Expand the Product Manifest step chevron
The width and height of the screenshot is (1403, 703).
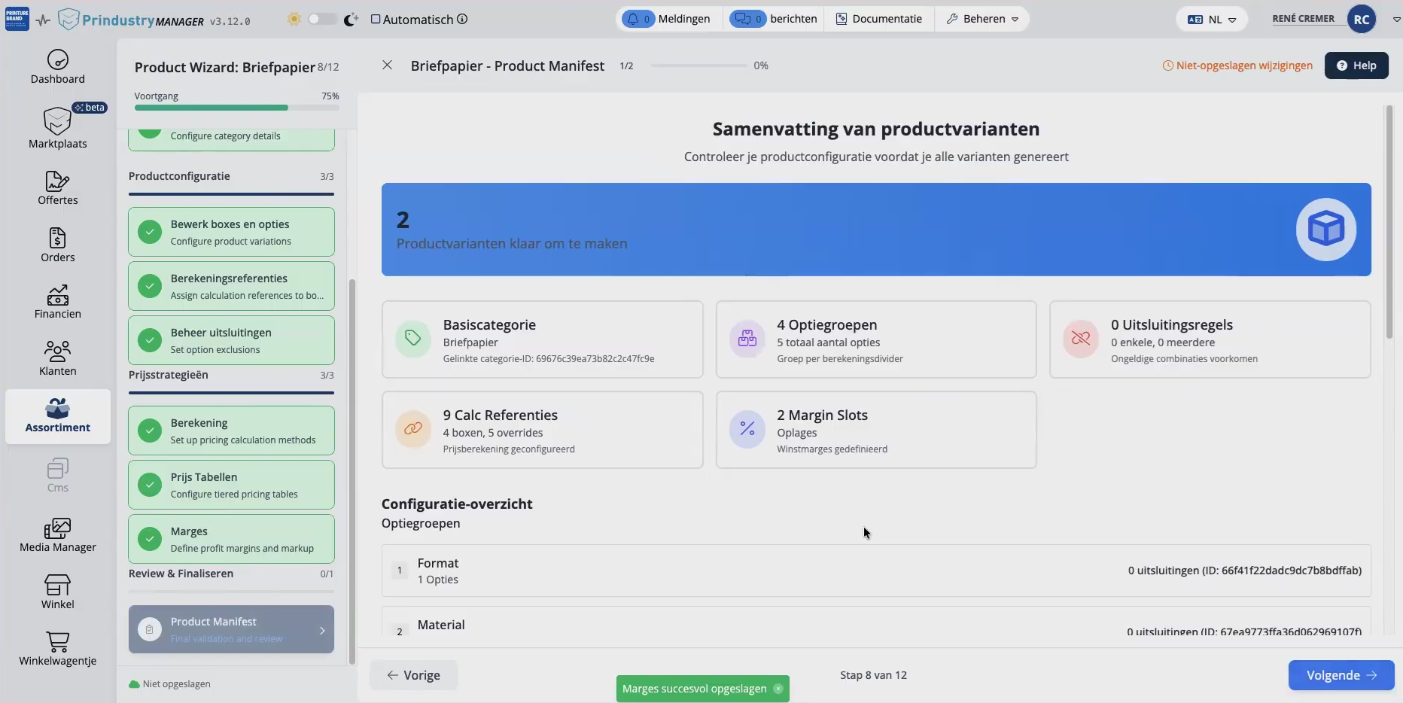[322, 629]
